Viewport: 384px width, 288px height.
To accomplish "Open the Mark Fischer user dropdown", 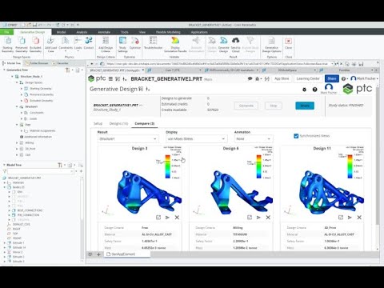I will (x=365, y=78).
